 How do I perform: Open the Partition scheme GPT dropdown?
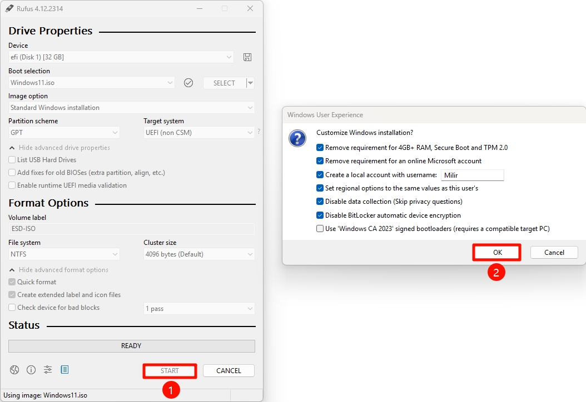(x=64, y=133)
